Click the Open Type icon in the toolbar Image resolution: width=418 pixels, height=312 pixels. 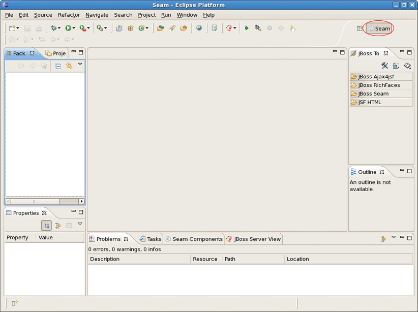pyautogui.click(x=160, y=28)
